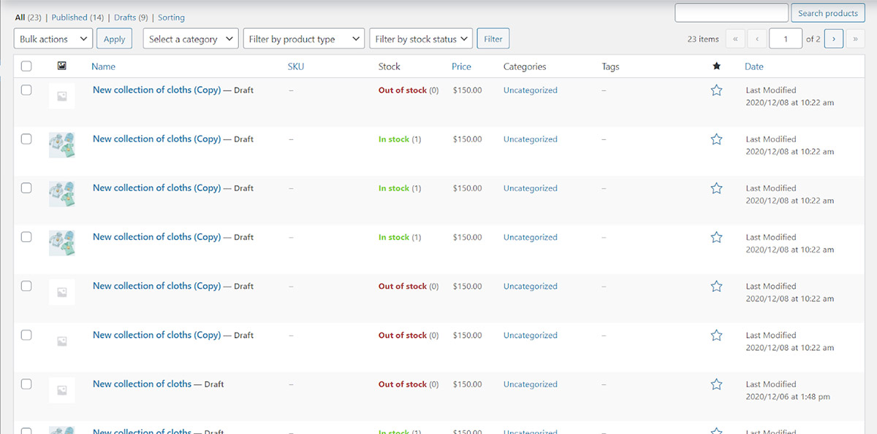Jump to last page using the double arrow

point(855,39)
